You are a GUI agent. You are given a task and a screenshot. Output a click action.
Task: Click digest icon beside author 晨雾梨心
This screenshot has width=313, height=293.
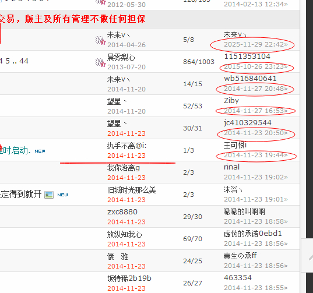(x=100, y=62)
